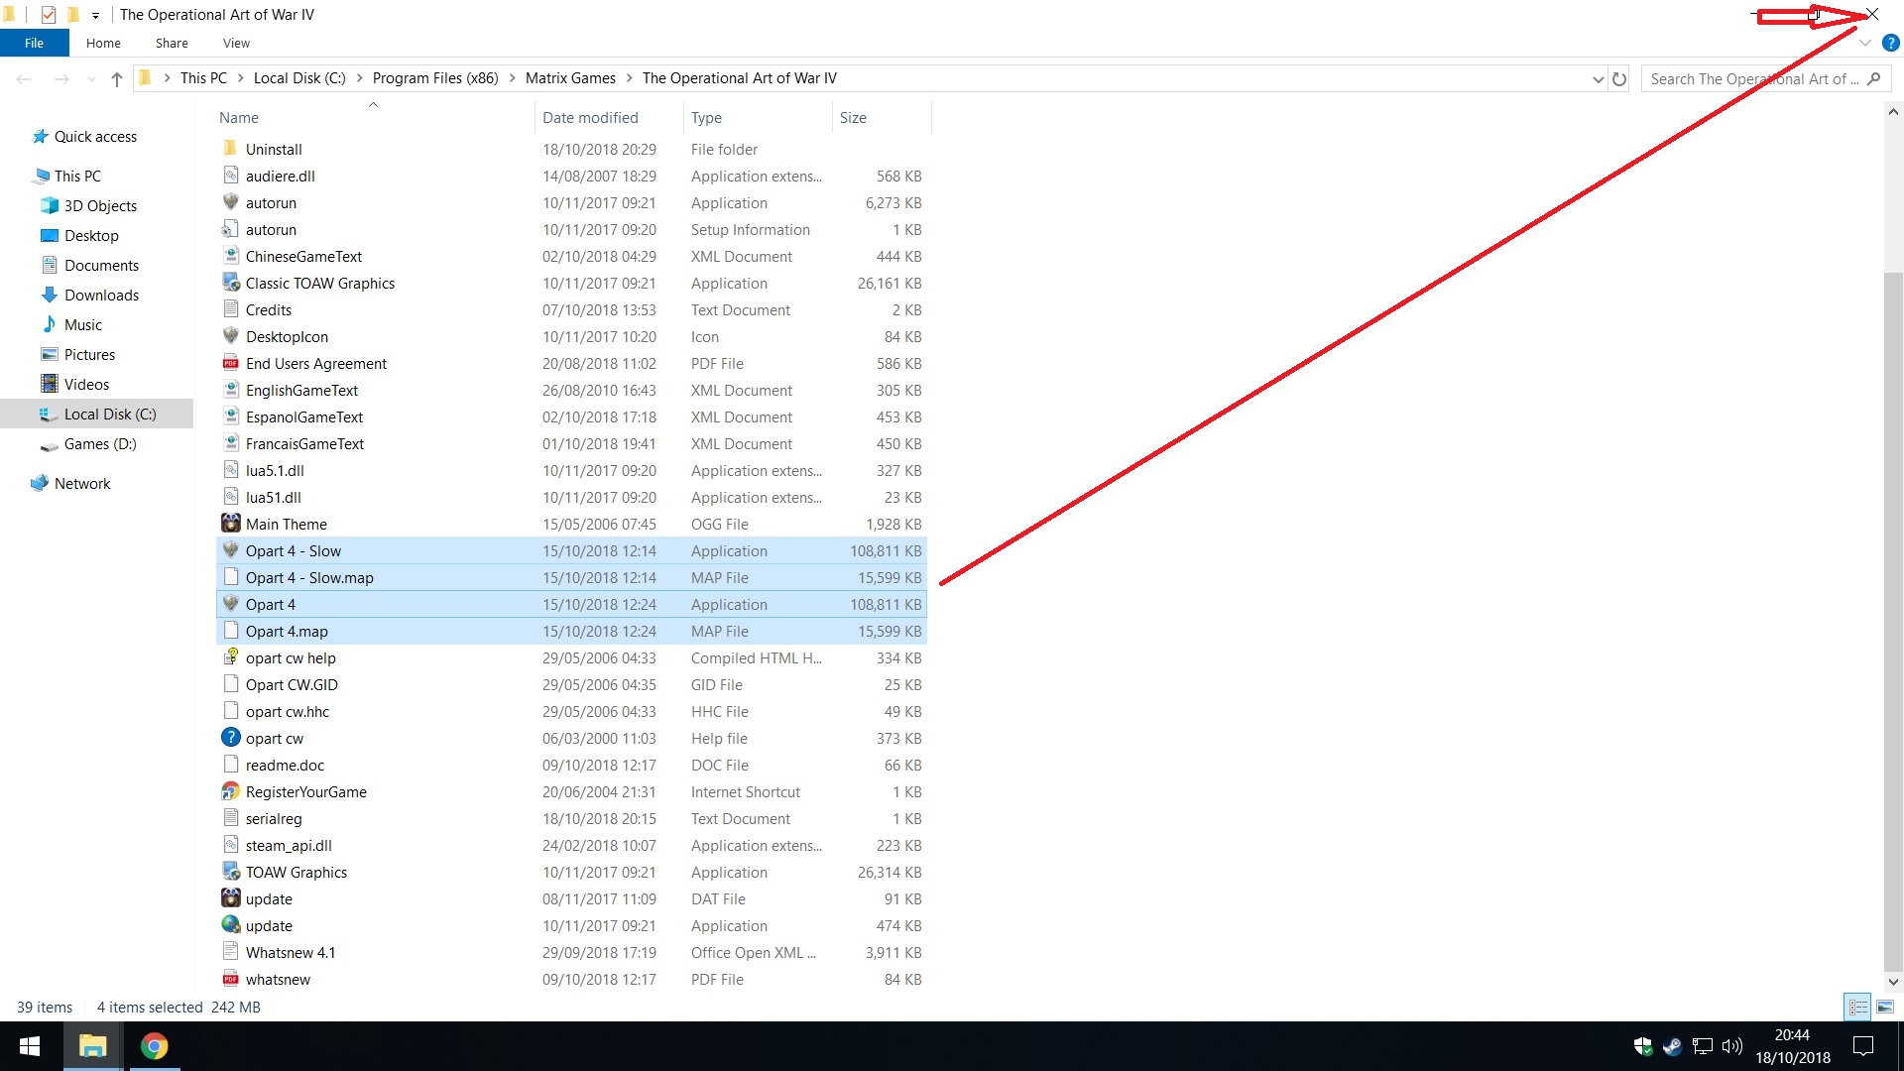Open the File menu tab
1904x1071 pixels.
click(x=34, y=43)
